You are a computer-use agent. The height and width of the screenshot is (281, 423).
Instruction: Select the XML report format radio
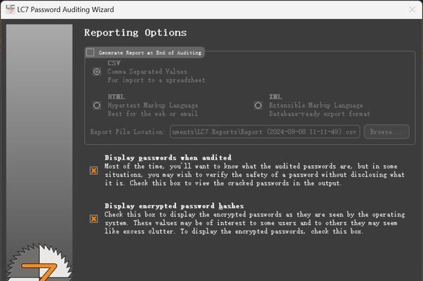point(258,105)
